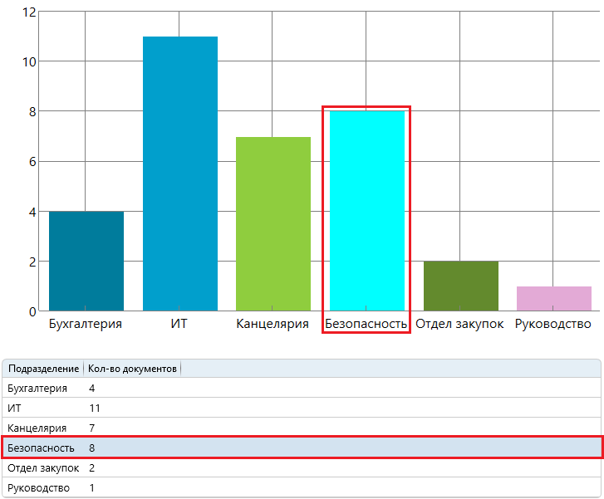
Task: Click the Бухгалтерия bar in the chart
Action: (86, 261)
